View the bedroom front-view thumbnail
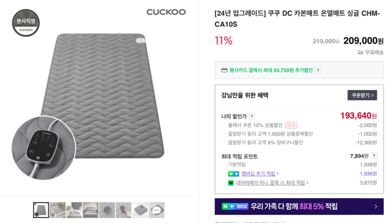This screenshot has height=223, width=392. point(90,210)
